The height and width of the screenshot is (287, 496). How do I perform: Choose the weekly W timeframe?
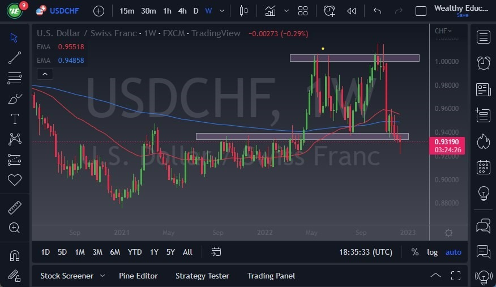[x=208, y=11]
